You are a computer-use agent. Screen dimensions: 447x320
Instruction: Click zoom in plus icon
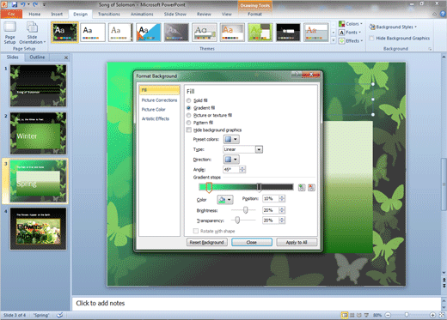click(432, 315)
